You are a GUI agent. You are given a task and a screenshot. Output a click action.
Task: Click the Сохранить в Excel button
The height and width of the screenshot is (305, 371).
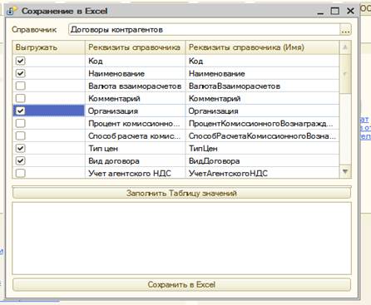181,284
